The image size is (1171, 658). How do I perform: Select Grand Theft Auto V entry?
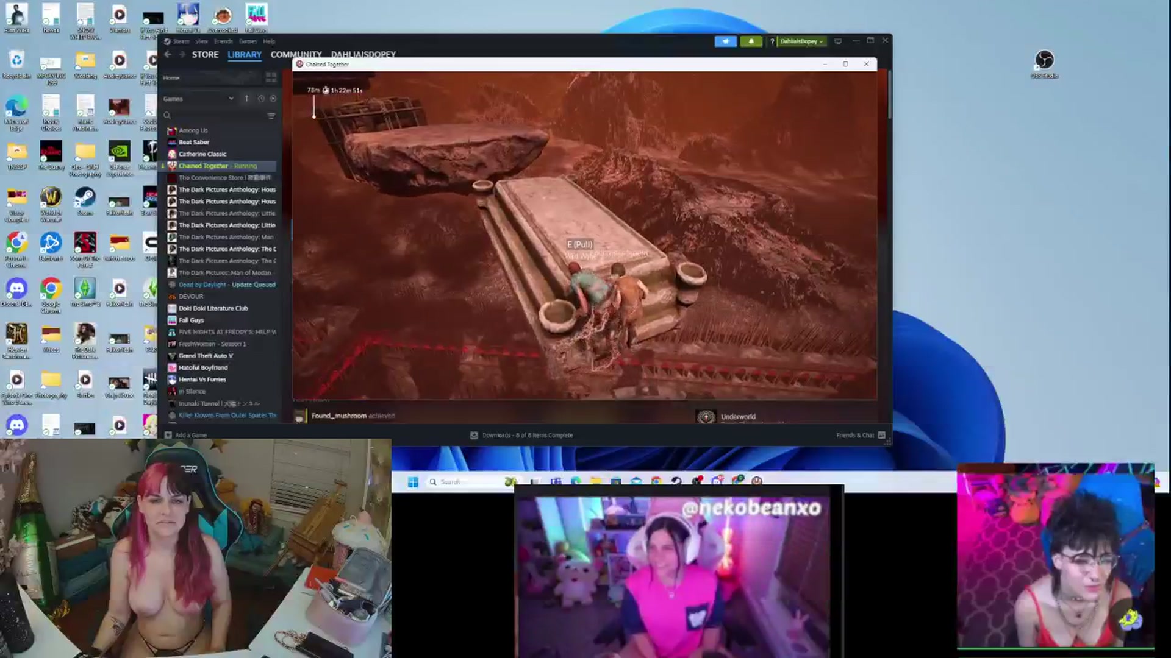point(206,356)
